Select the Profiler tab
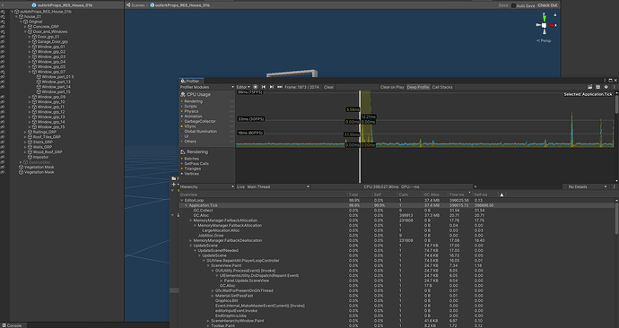619x328 pixels. click(191, 81)
